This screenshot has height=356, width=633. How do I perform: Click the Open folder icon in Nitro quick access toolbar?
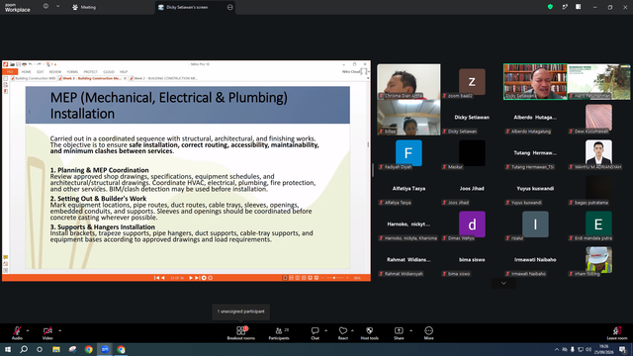(13, 64)
